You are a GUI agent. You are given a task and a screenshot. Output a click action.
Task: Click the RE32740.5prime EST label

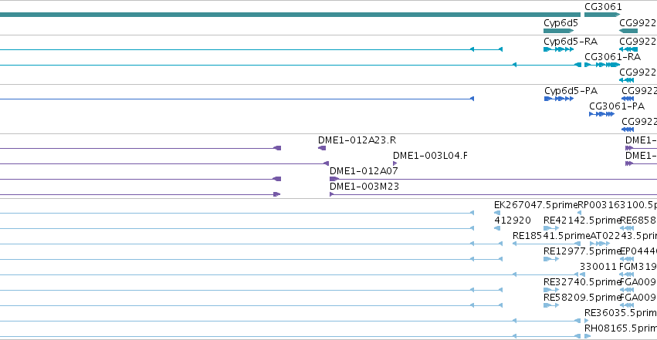(581, 282)
